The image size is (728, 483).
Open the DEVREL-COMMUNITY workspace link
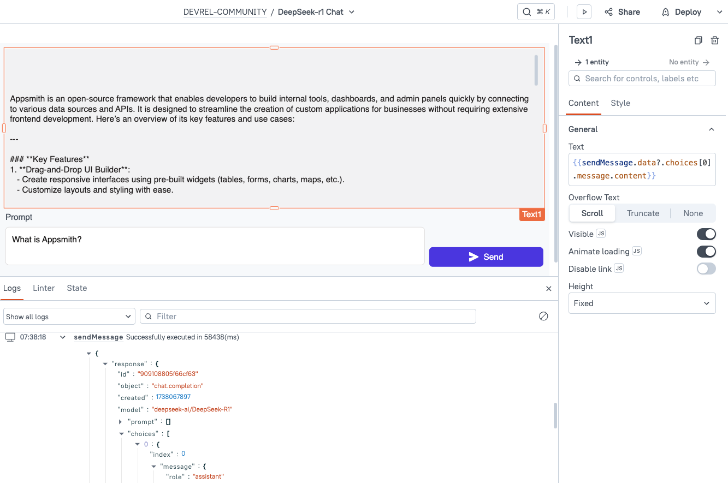pos(225,12)
